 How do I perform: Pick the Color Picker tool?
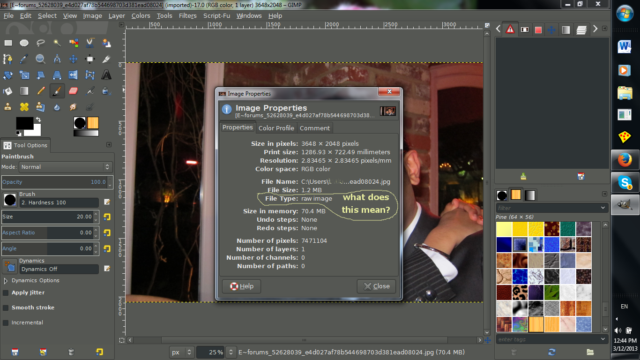(24, 59)
